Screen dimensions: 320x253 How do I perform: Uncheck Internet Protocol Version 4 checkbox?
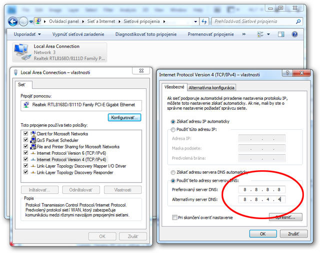coord(25,159)
